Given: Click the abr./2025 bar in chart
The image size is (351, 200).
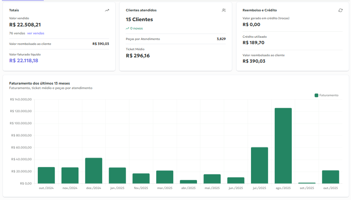Looking at the screenshot, I should tap(188, 182).
